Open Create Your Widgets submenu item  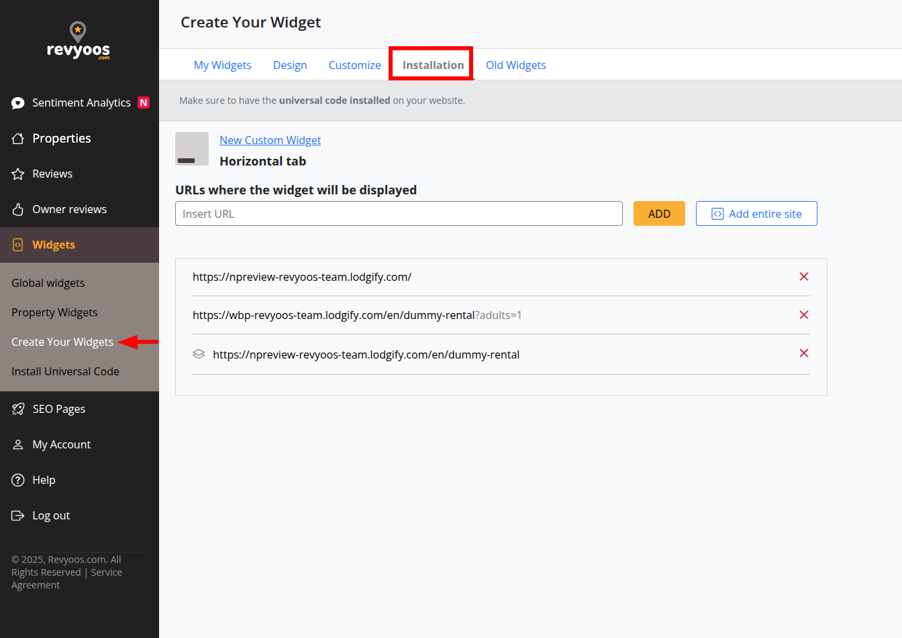click(62, 342)
